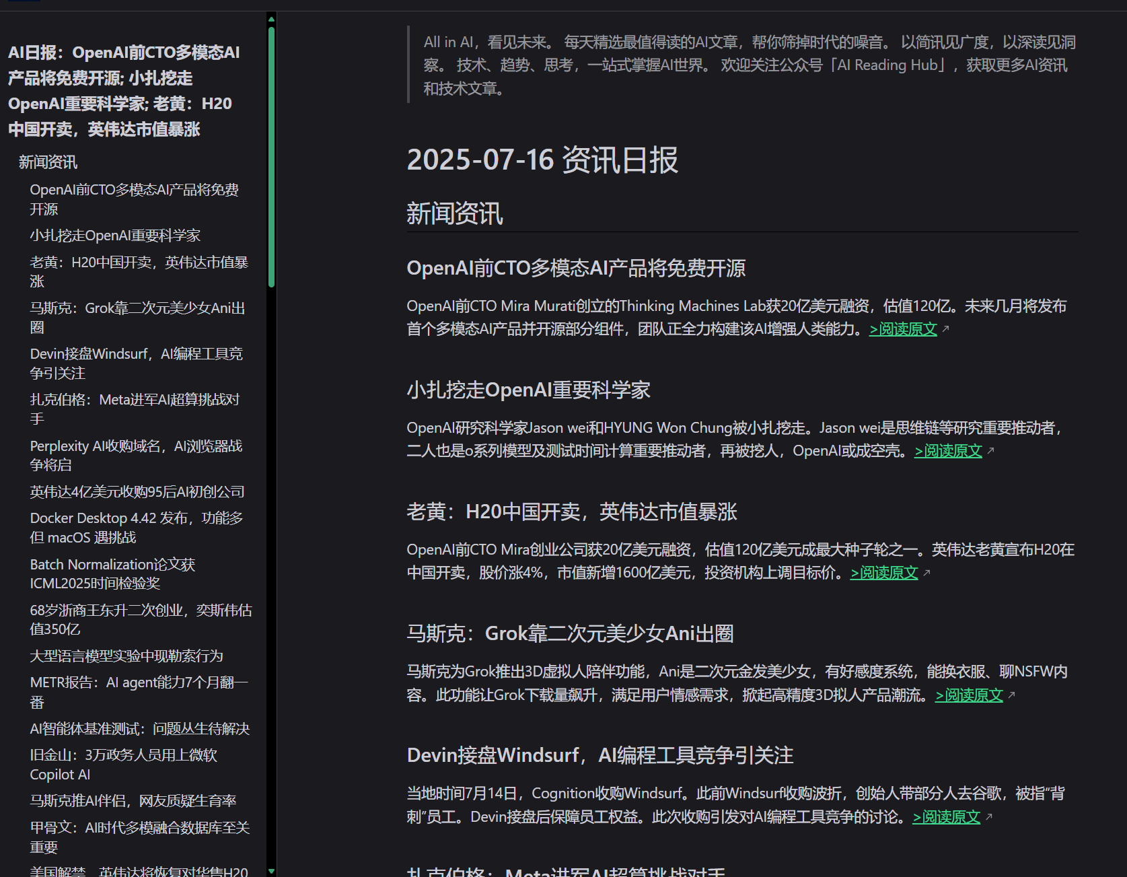Click heading 小扎挖走OpenAI重要科学家
The width and height of the screenshot is (1127, 877).
528,390
